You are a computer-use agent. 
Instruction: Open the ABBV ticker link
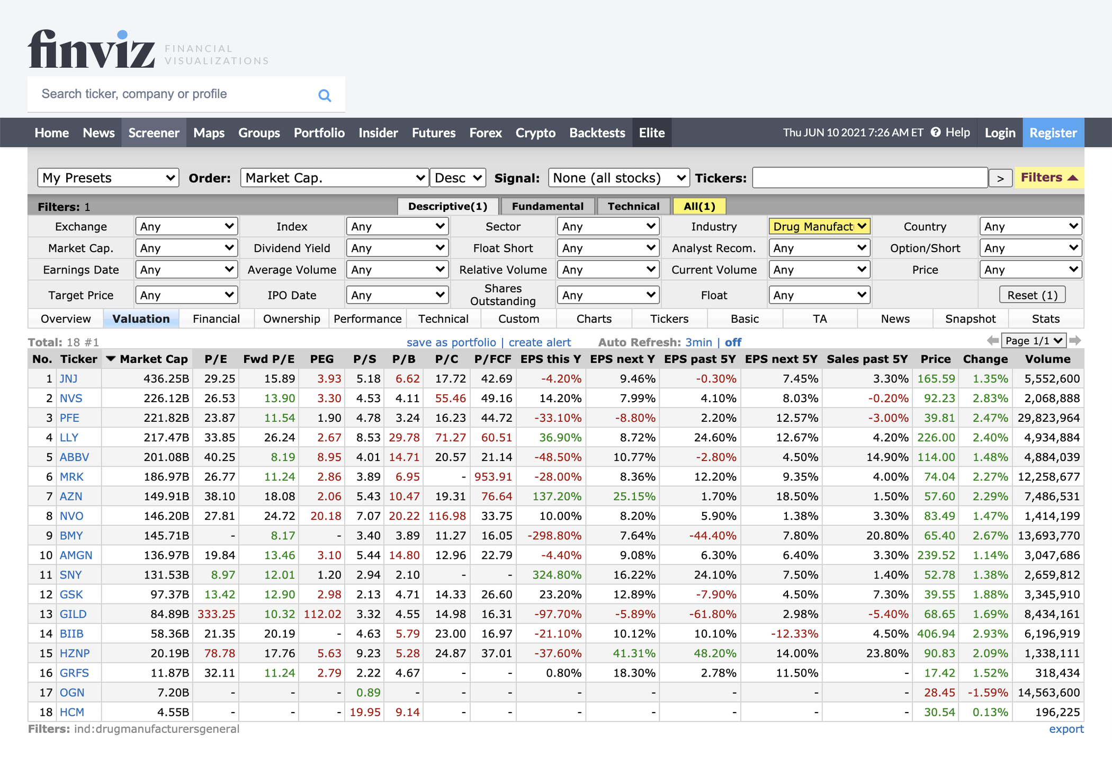[x=74, y=457]
